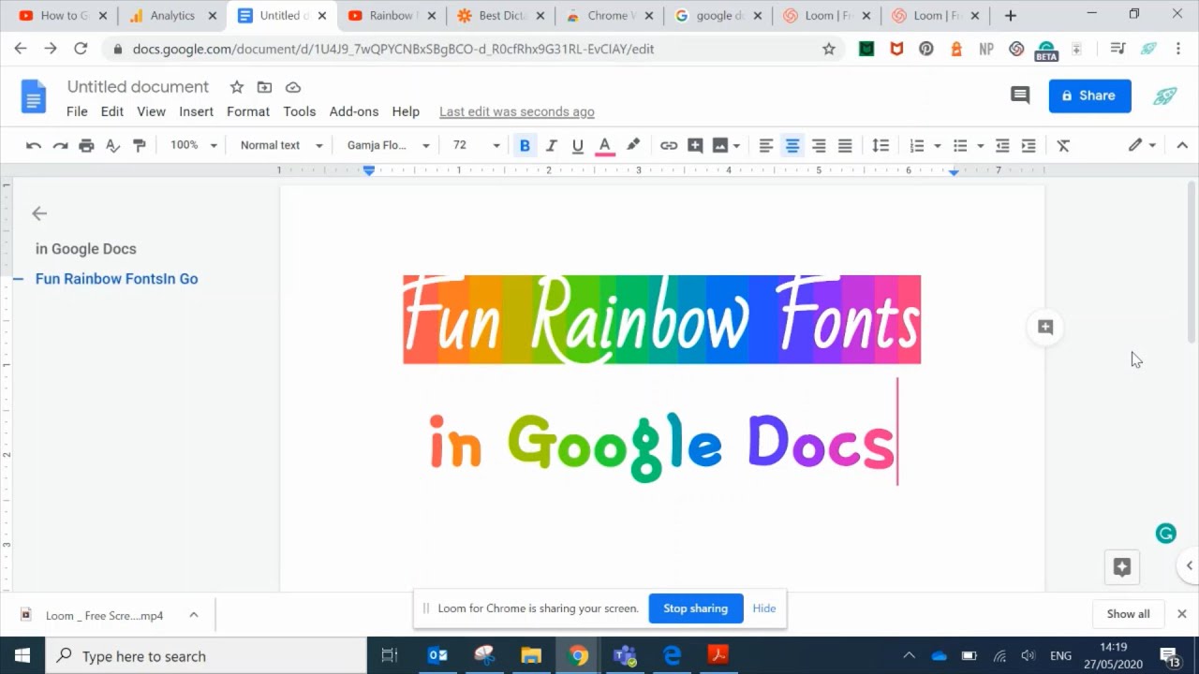The width and height of the screenshot is (1199, 674).
Task: Toggle Underline formatting
Action: point(578,145)
